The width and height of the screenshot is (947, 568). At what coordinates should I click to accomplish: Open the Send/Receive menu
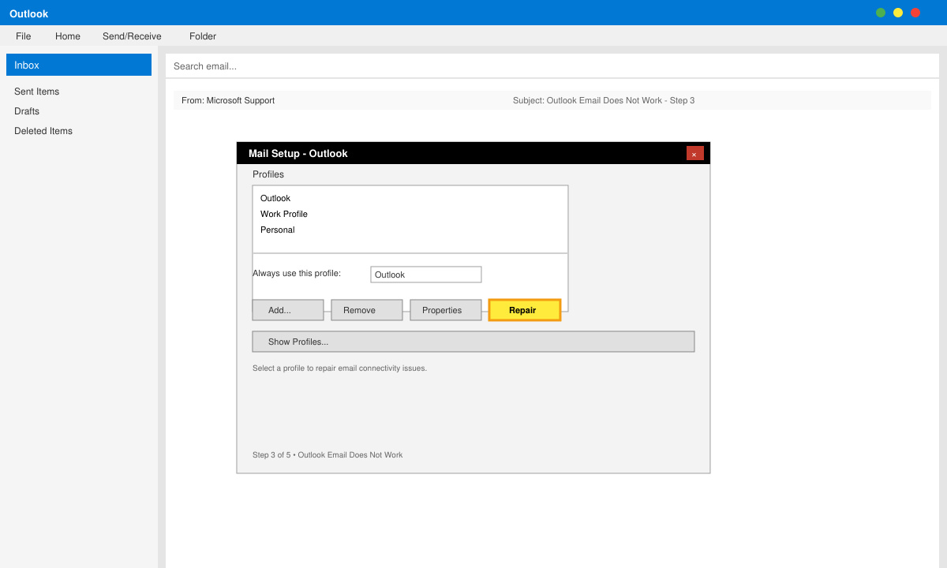pyautogui.click(x=132, y=36)
